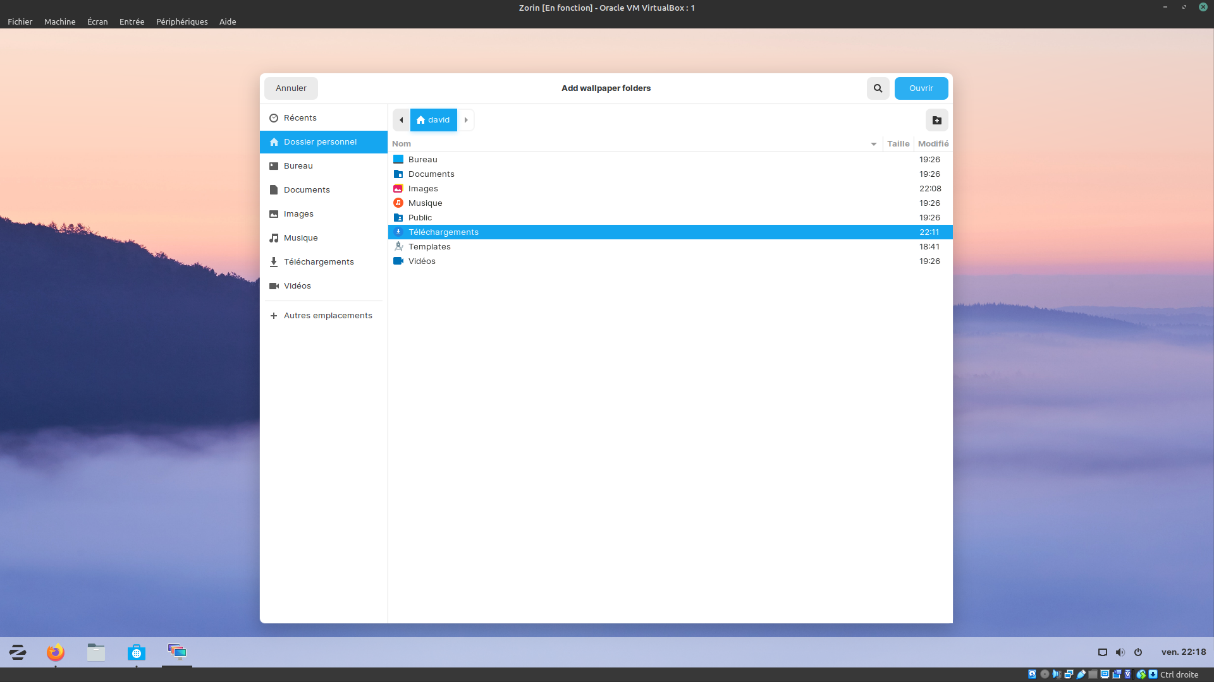1214x682 pixels.
Task: Open the Zorin start menu
Action: (x=18, y=652)
